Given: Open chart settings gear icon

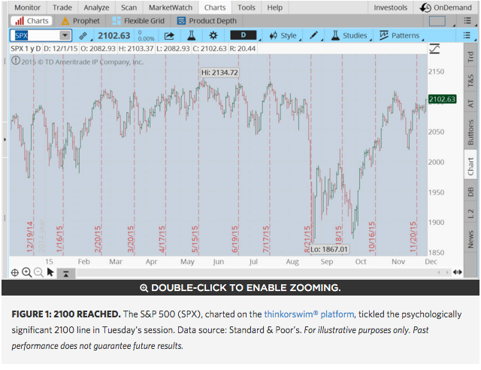Looking at the screenshot, I should 213,35.
